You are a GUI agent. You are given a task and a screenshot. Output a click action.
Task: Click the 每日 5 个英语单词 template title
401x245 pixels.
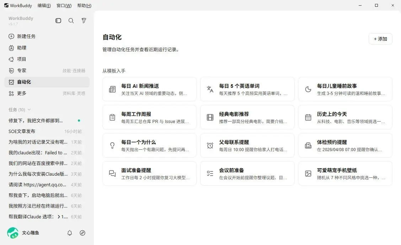point(239,86)
